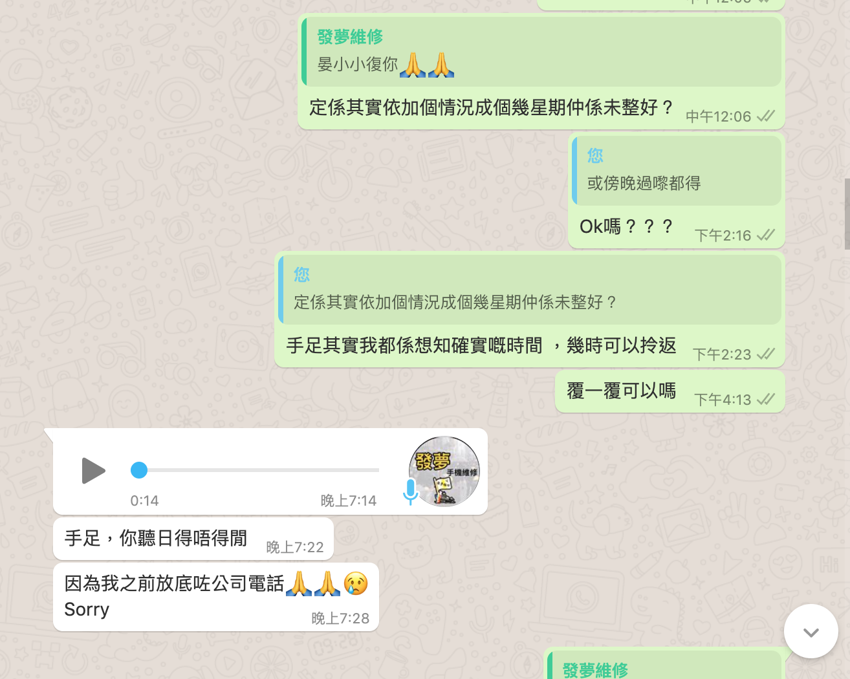Click the read receipt ticks beside 下午2:23
This screenshot has height=679, width=850.
coord(766,354)
